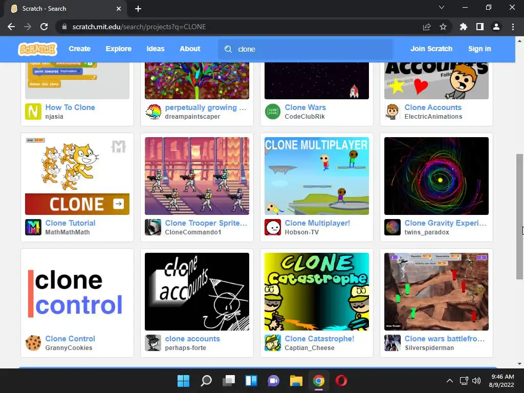Open the Opera browser from the taskbar
This screenshot has height=393, width=524.
tap(341, 381)
